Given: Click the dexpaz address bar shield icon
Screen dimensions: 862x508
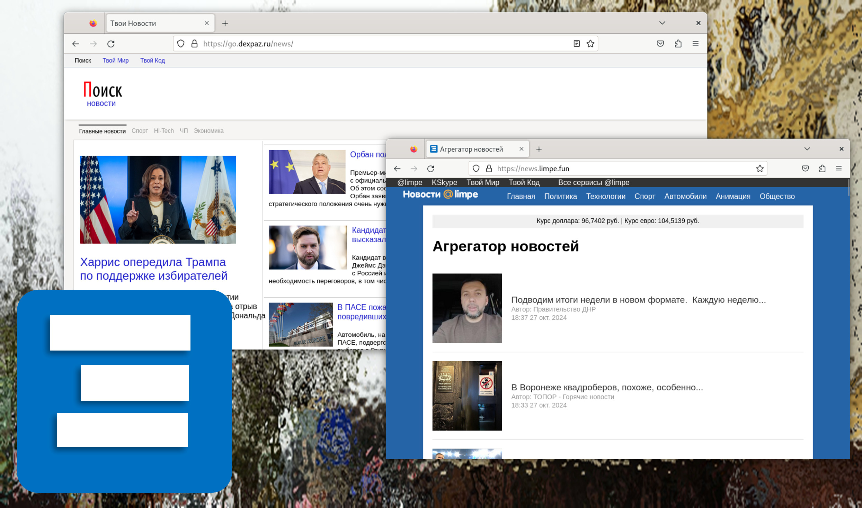Looking at the screenshot, I should (181, 44).
